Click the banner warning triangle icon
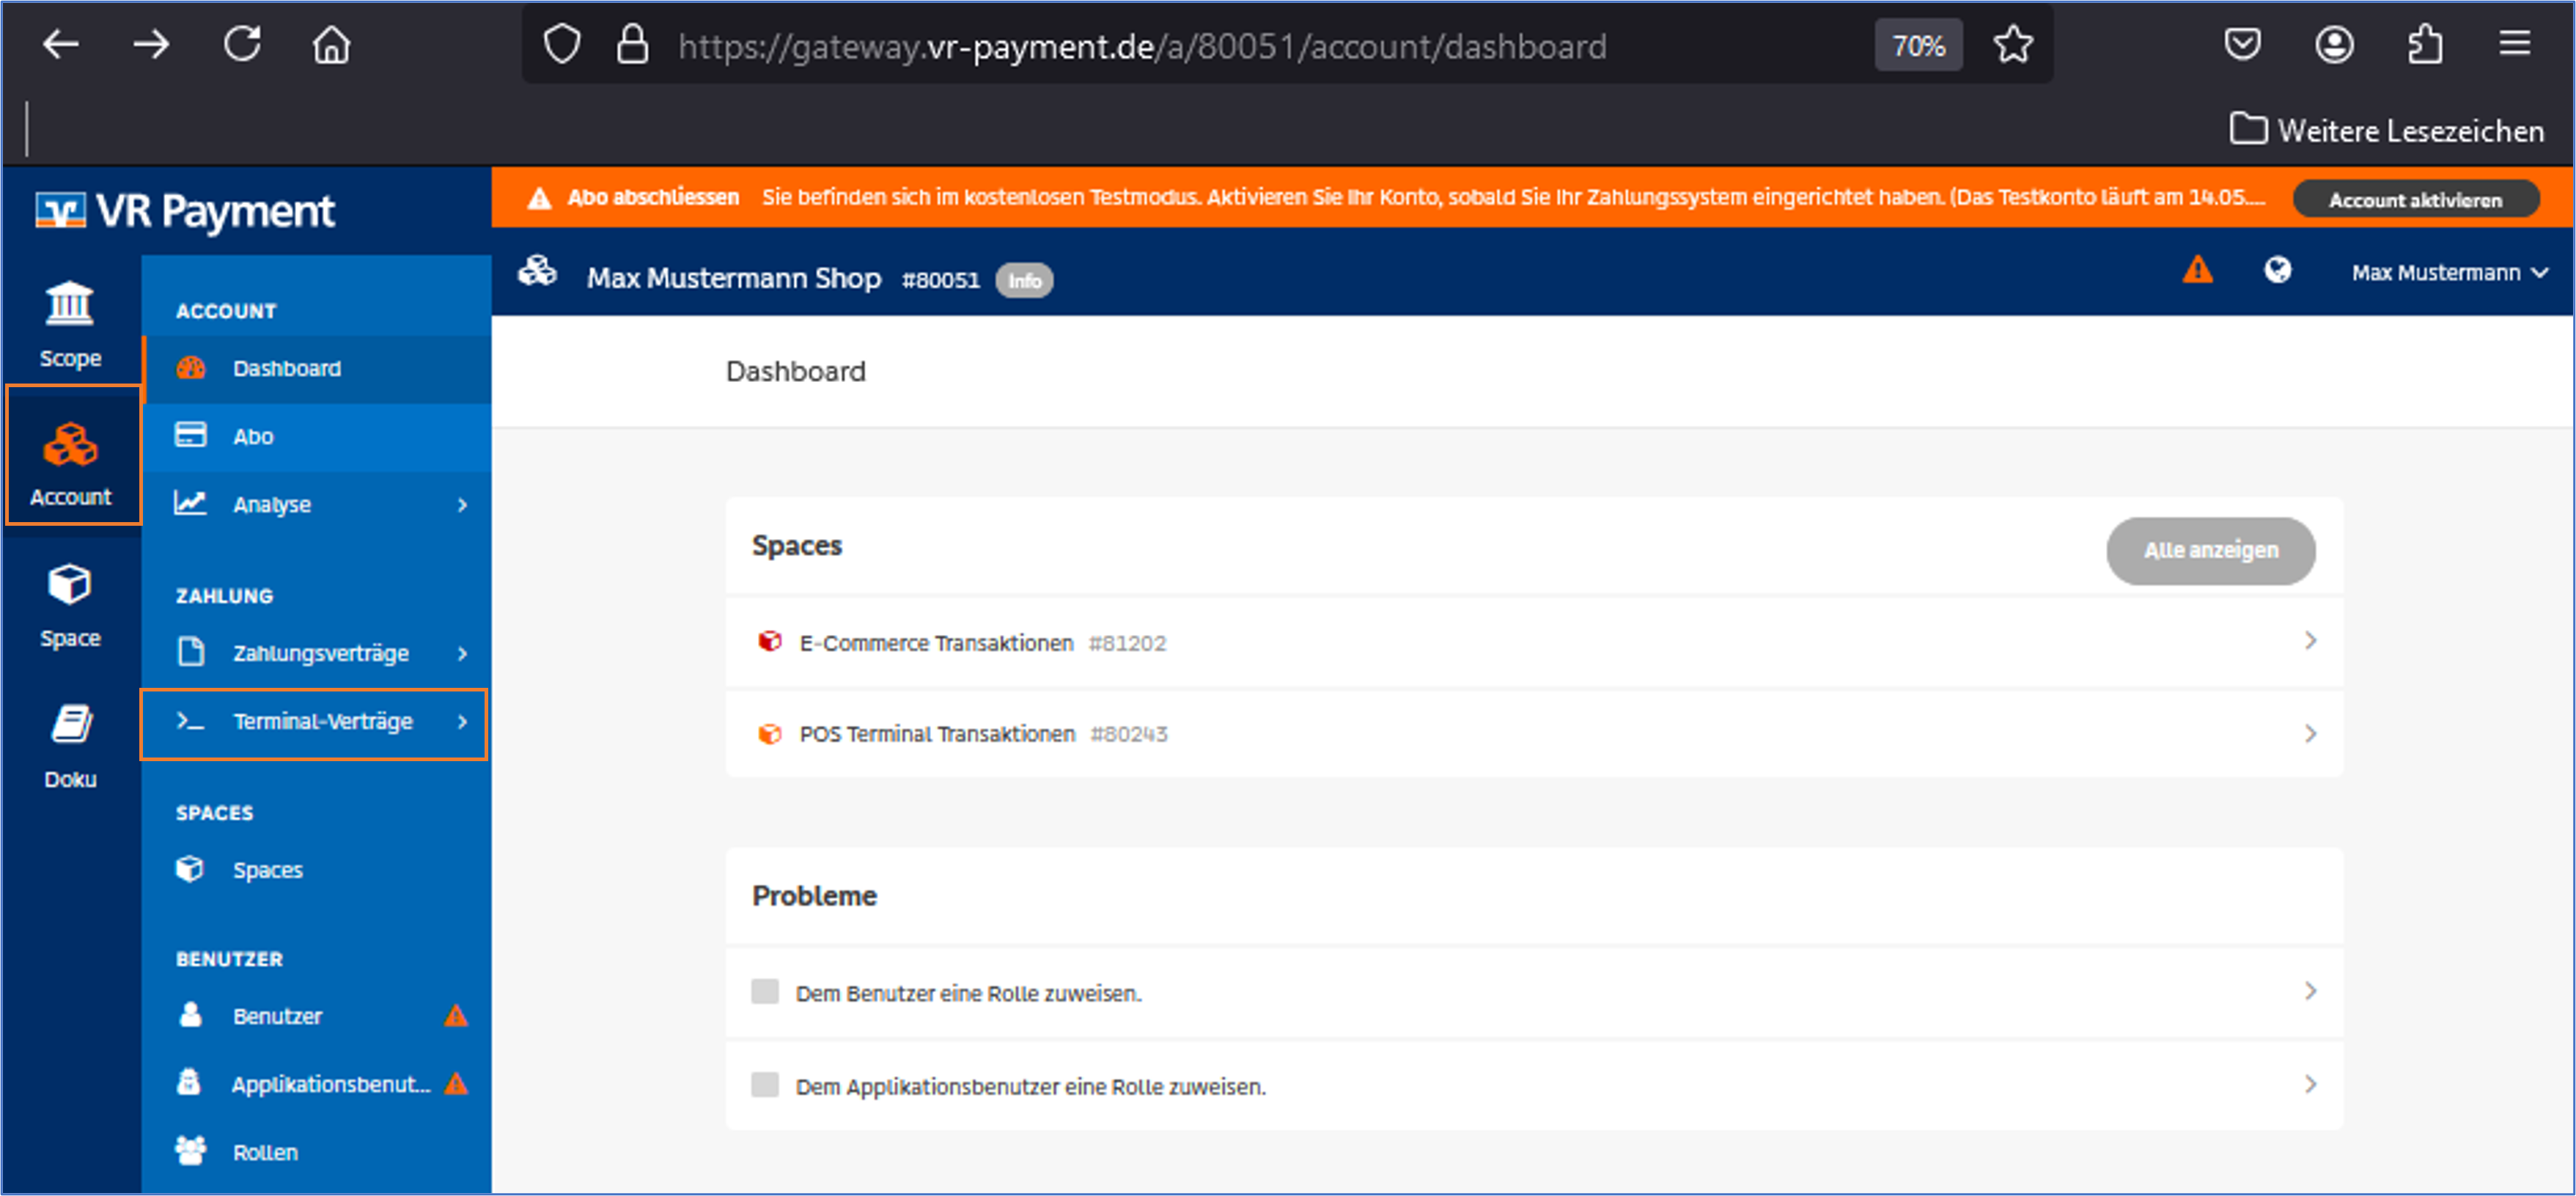Viewport: 2576px width, 1196px height. point(539,198)
